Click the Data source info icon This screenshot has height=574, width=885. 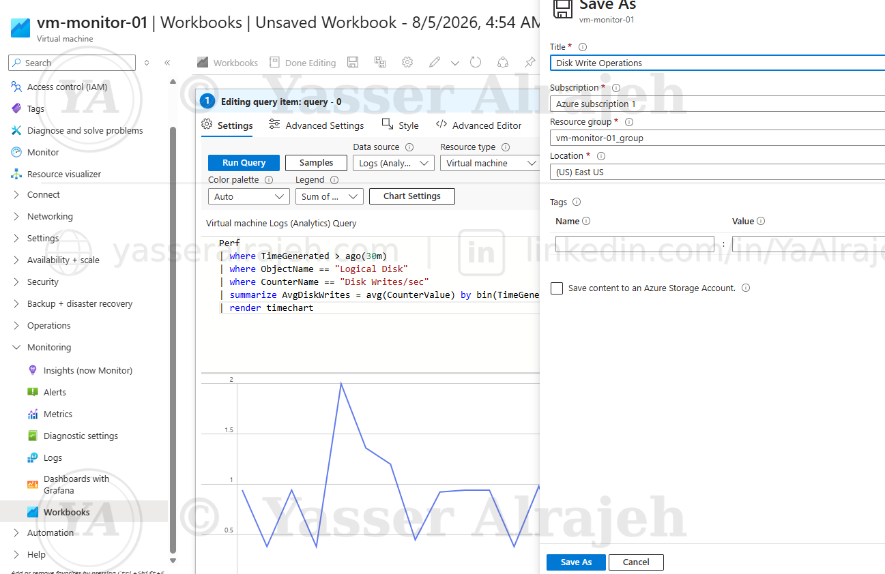409,147
